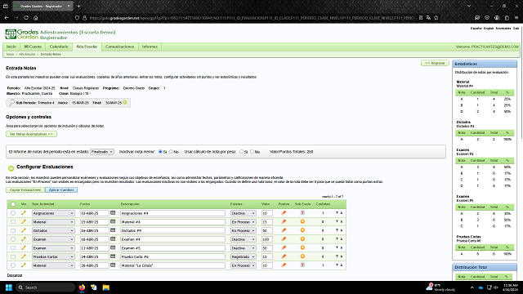Open Tipo Actividad dropdown showing Asignaciones
The image size is (523, 294).
(x=53, y=213)
